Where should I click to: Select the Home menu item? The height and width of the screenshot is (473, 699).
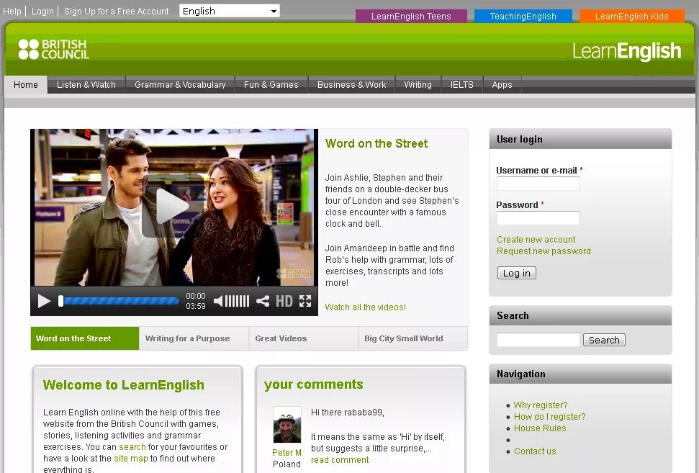(x=26, y=85)
